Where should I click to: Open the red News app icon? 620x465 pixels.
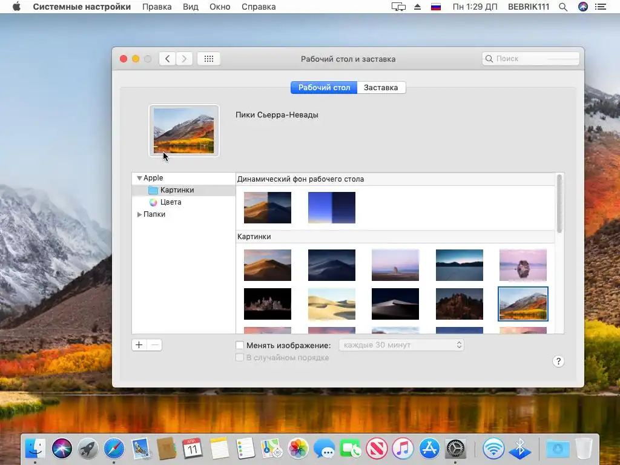coord(377,449)
